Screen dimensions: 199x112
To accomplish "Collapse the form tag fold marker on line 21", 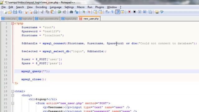I will point(12,103).
